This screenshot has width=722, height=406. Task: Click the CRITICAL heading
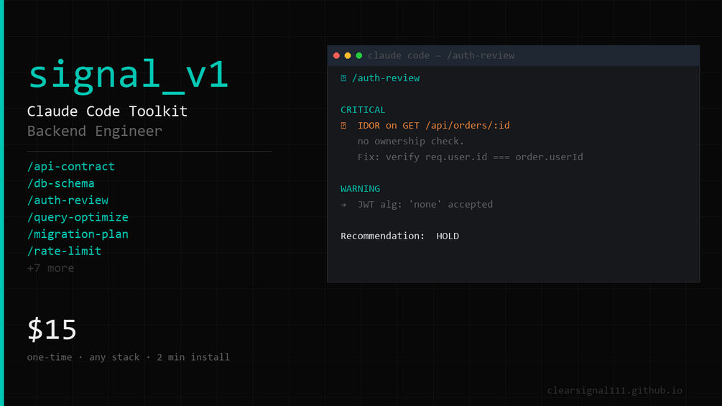363,110
